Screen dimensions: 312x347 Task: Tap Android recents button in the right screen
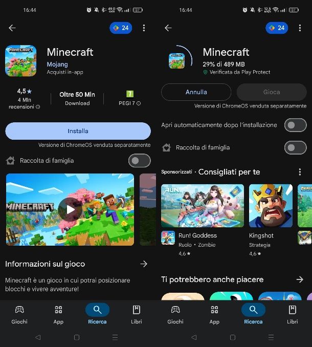click(x=271, y=337)
